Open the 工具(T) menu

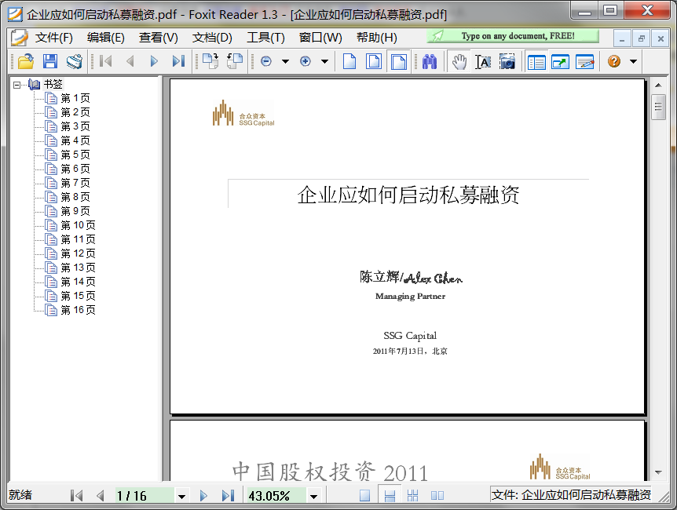(x=266, y=38)
